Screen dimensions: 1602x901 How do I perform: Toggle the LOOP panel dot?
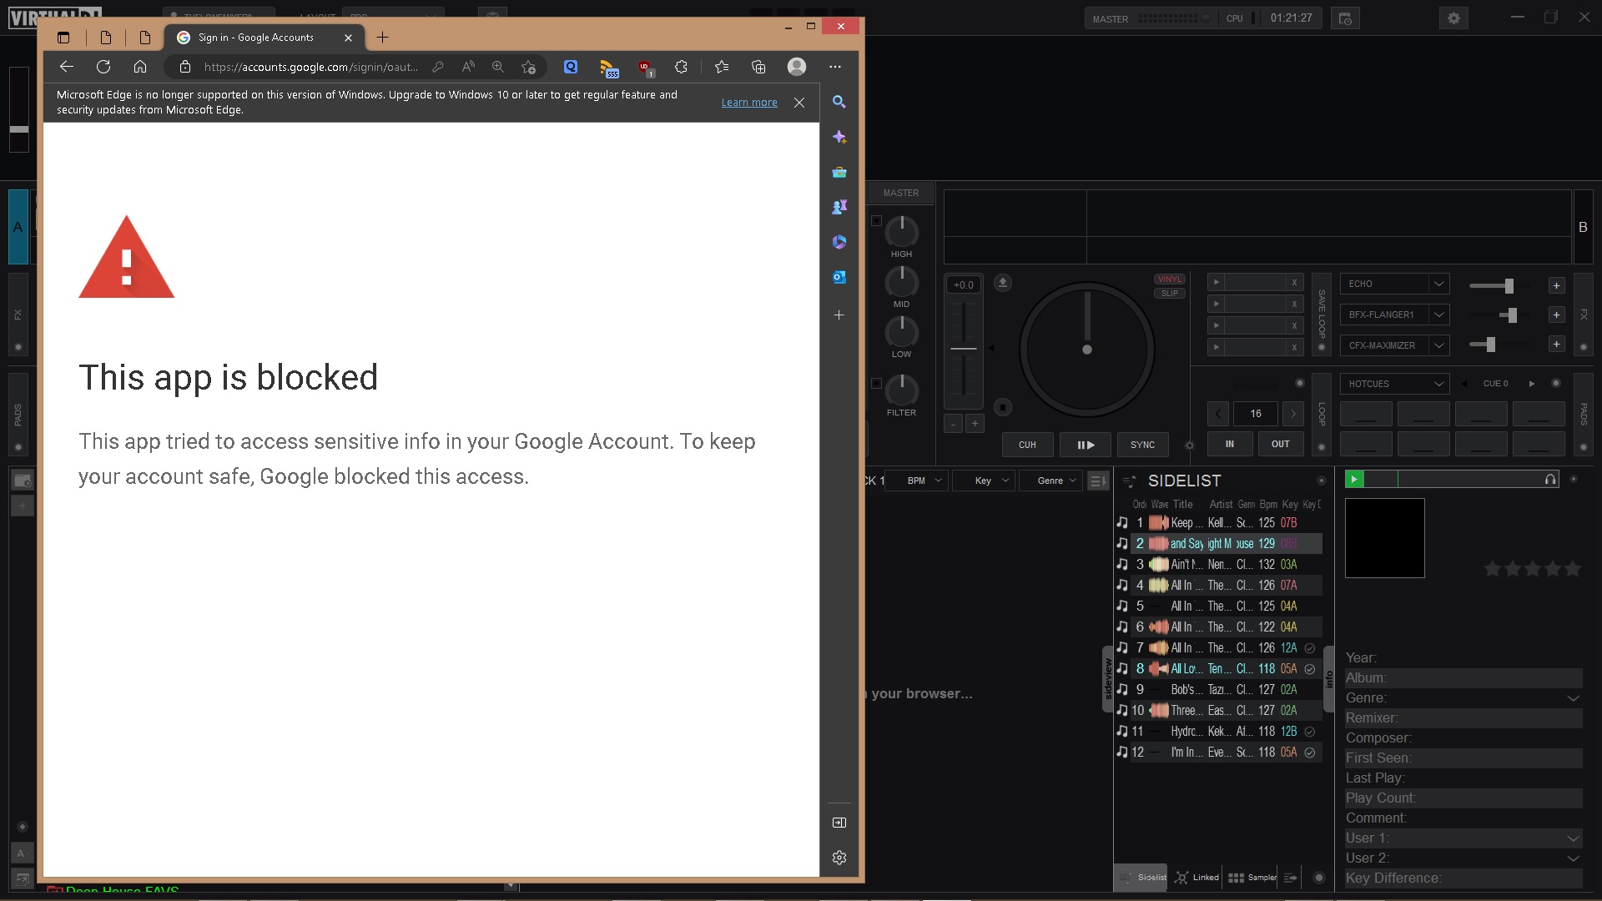pos(1321,447)
